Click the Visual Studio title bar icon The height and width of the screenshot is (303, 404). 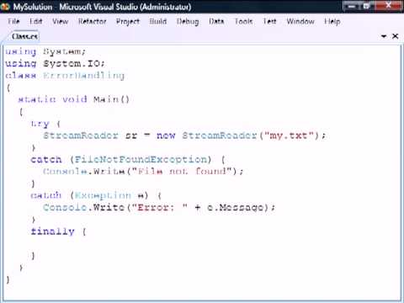click(x=5, y=6)
